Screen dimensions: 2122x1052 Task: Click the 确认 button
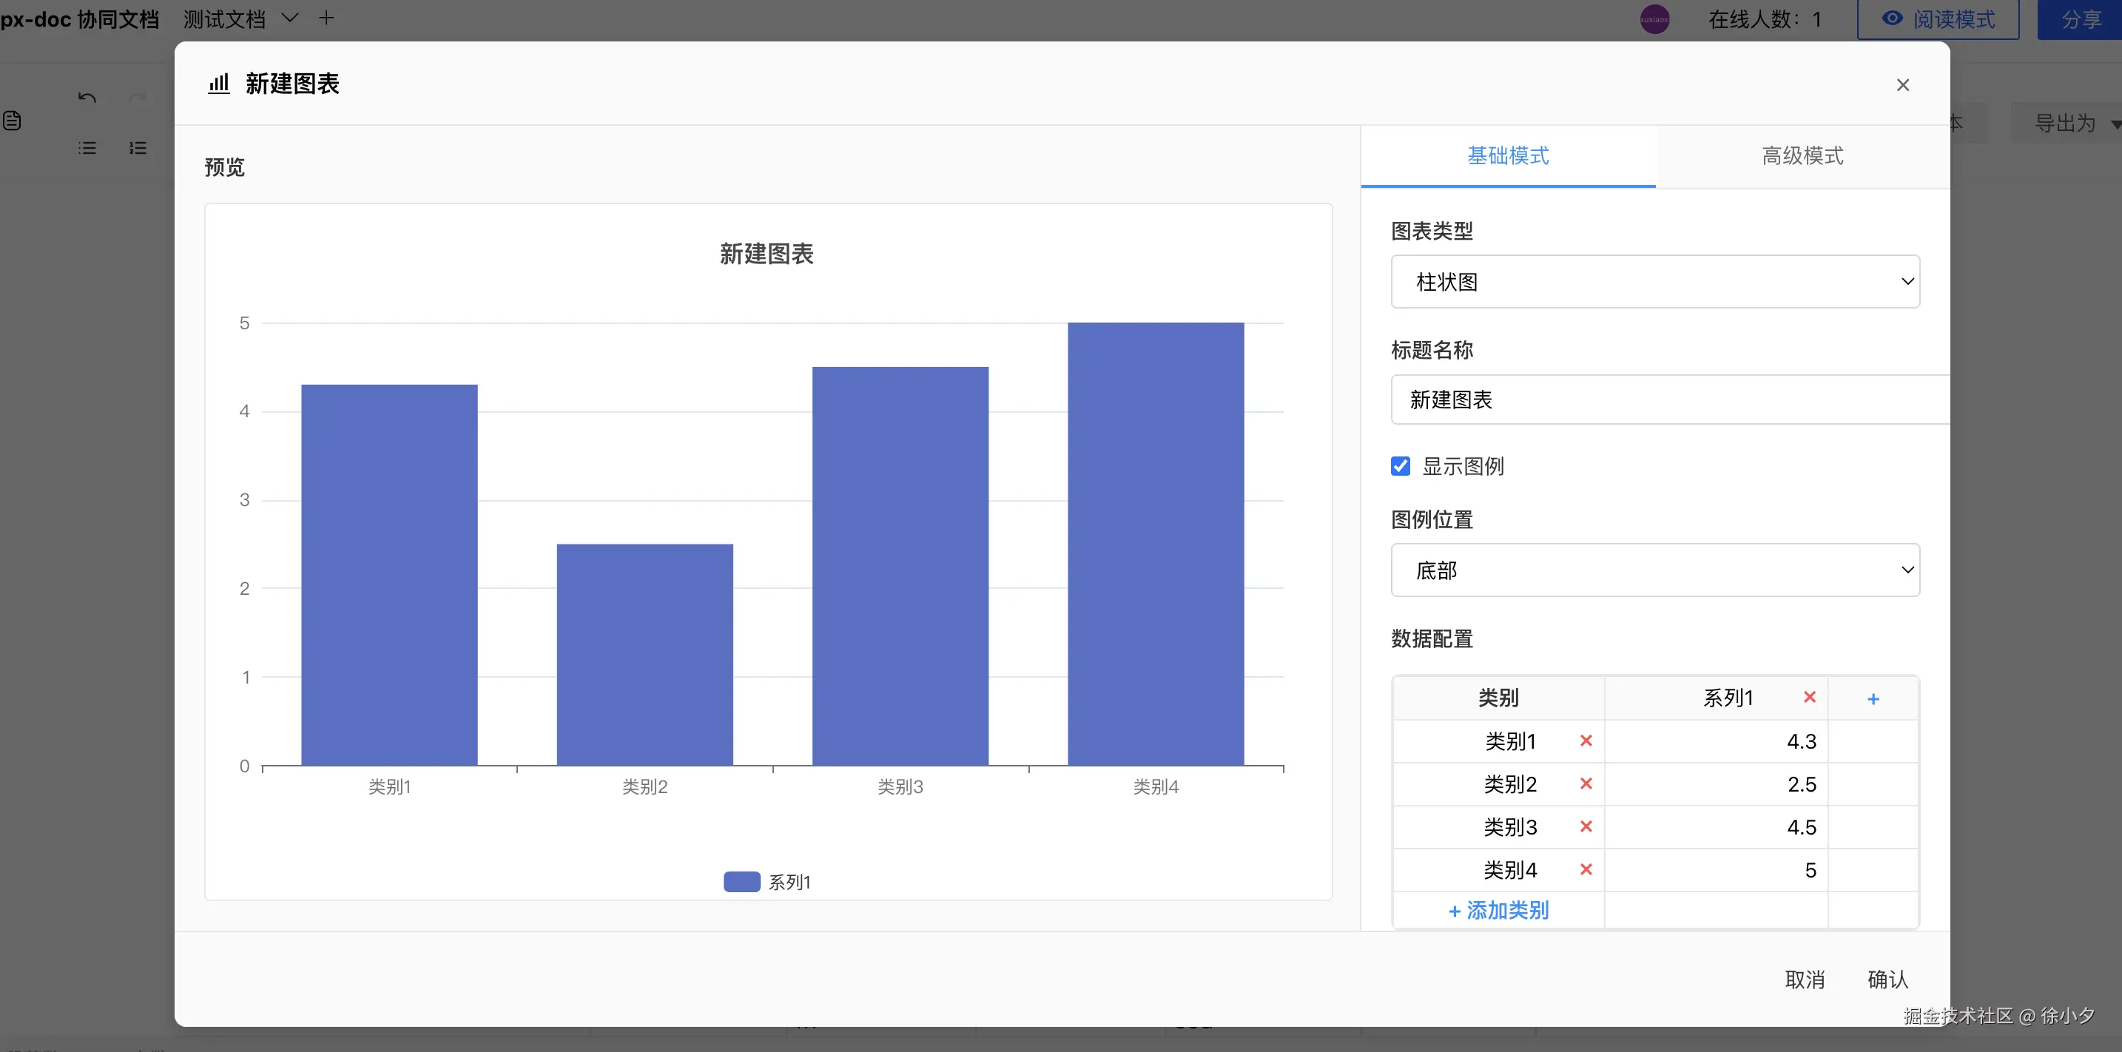1887,979
